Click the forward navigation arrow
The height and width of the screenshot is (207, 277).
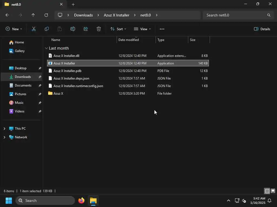click(x=20, y=15)
